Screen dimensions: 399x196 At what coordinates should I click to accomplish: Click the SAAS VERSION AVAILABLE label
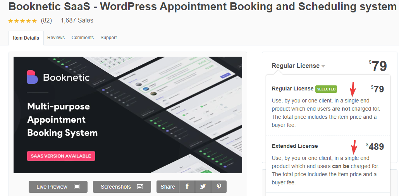[x=61, y=156]
